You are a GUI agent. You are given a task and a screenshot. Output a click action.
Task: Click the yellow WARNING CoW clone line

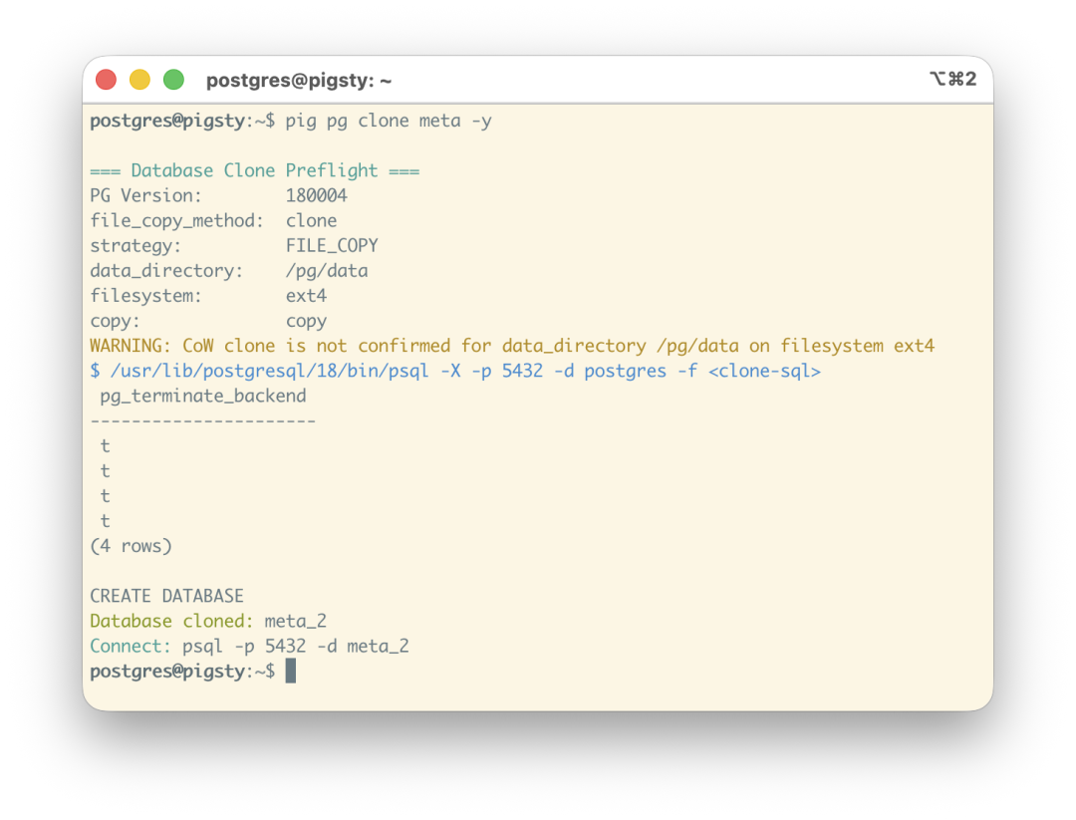(x=512, y=346)
